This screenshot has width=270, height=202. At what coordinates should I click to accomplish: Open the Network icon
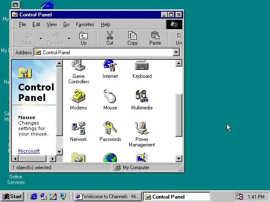point(78,128)
